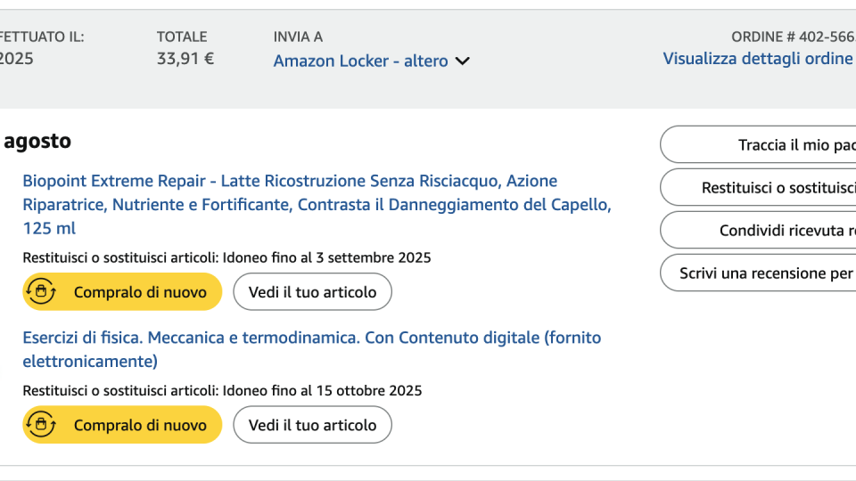Click the ORDINE # 402-566 order number text
Image resolution: width=856 pixels, height=481 pixels.
[x=792, y=37]
